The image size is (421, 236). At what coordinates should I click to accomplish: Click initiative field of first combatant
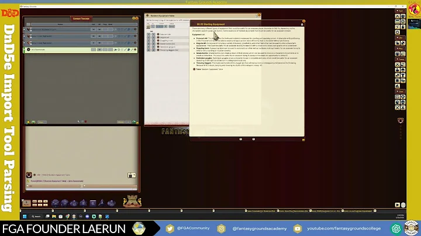(x=93, y=29)
